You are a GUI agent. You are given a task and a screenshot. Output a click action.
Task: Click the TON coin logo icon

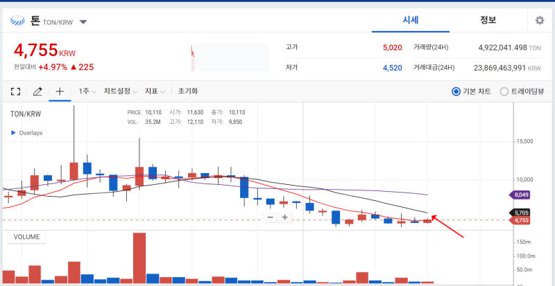point(18,21)
